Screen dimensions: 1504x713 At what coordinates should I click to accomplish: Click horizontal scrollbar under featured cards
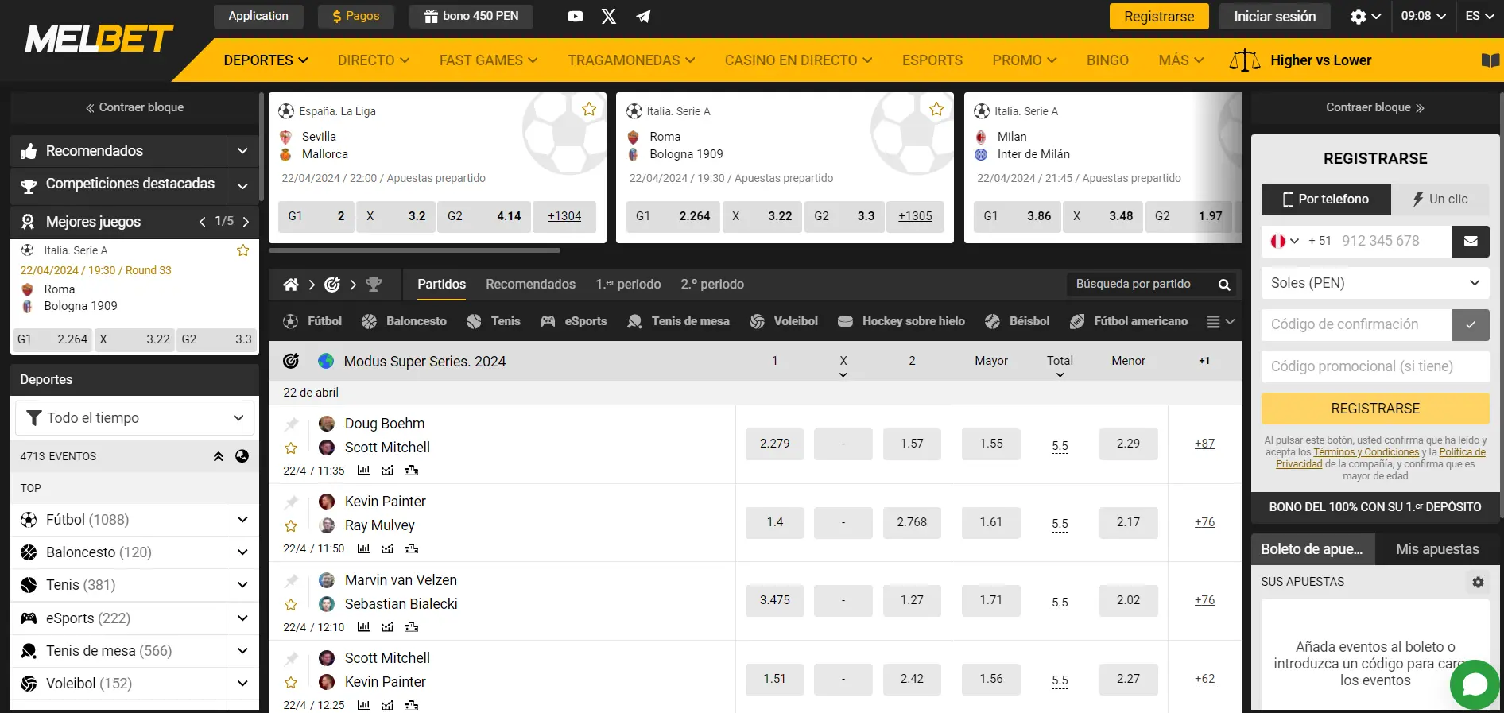click(x=414, y=250)
